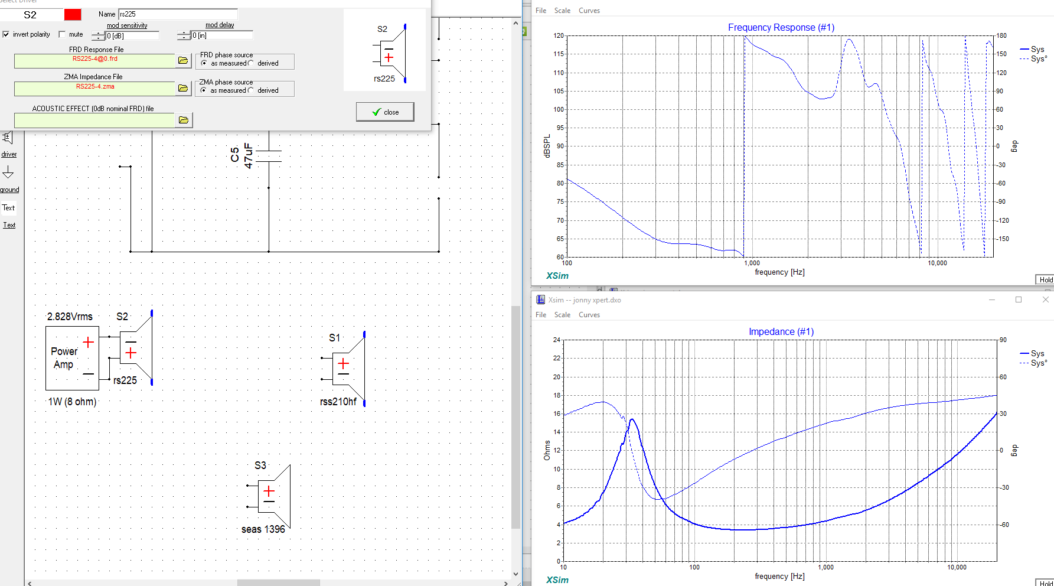
Task: Select ZMA phase source 'derived'
Action: point(251,90)
